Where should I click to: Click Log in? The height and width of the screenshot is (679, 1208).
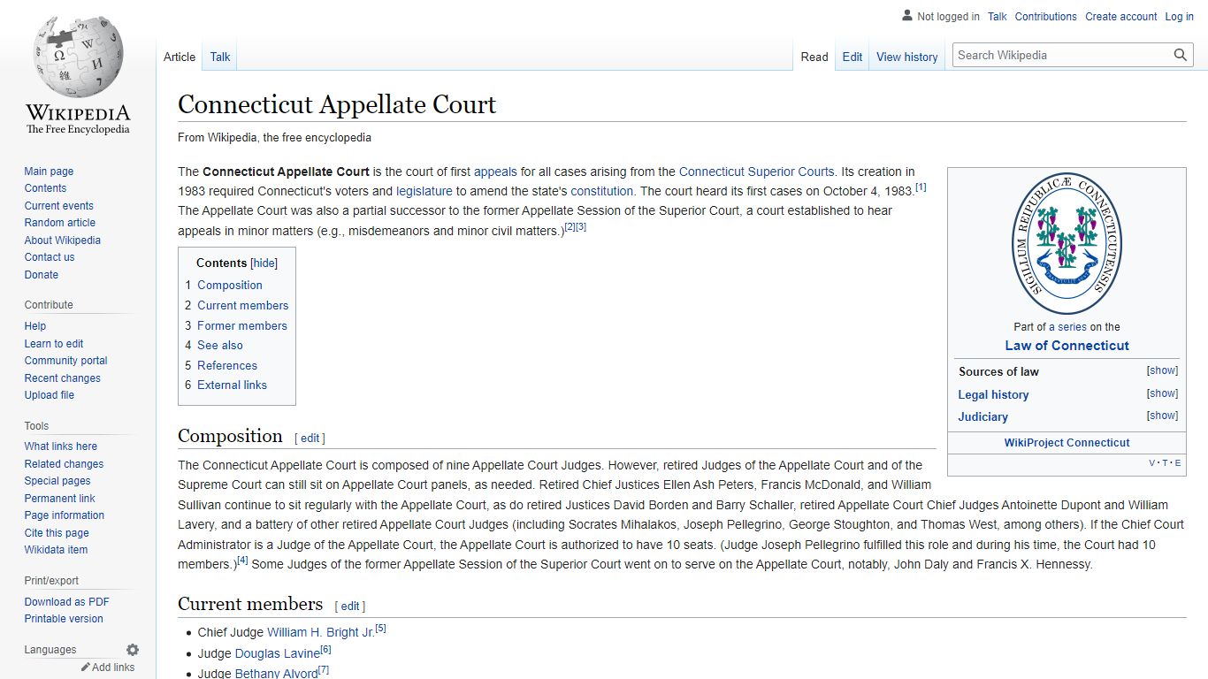click(x=1180, y=17)
